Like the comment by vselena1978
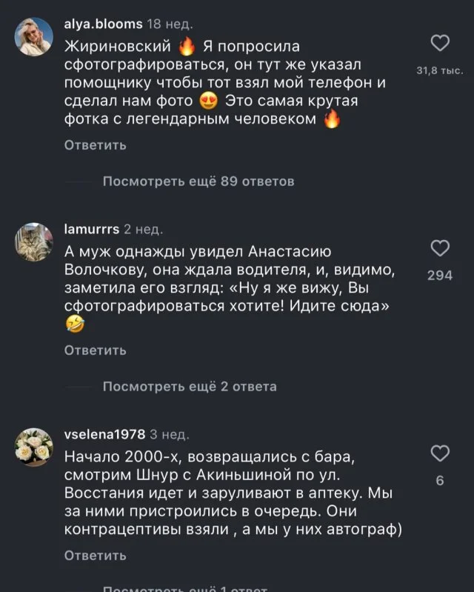This screenshot has height=592, width=474. click(440, 453)
